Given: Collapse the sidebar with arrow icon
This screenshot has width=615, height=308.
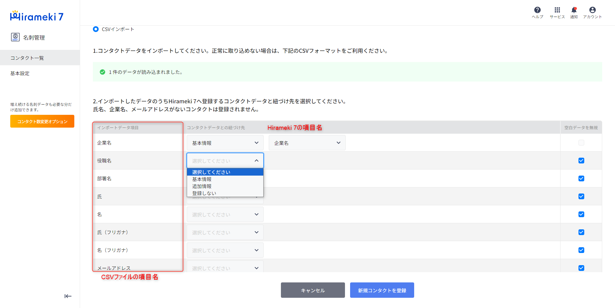Looking at the screenshot, I should pos(68,296).
